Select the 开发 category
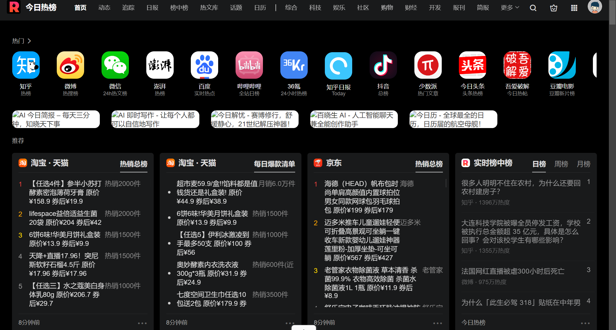 (x=435, y=8)
